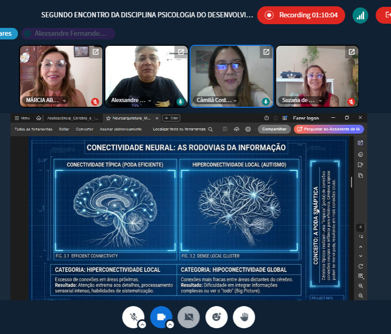Image resolution: width=391 pixels, height=334 pixels.
Task: Open the emoji reactions button
Action: [x=216, y=317]
